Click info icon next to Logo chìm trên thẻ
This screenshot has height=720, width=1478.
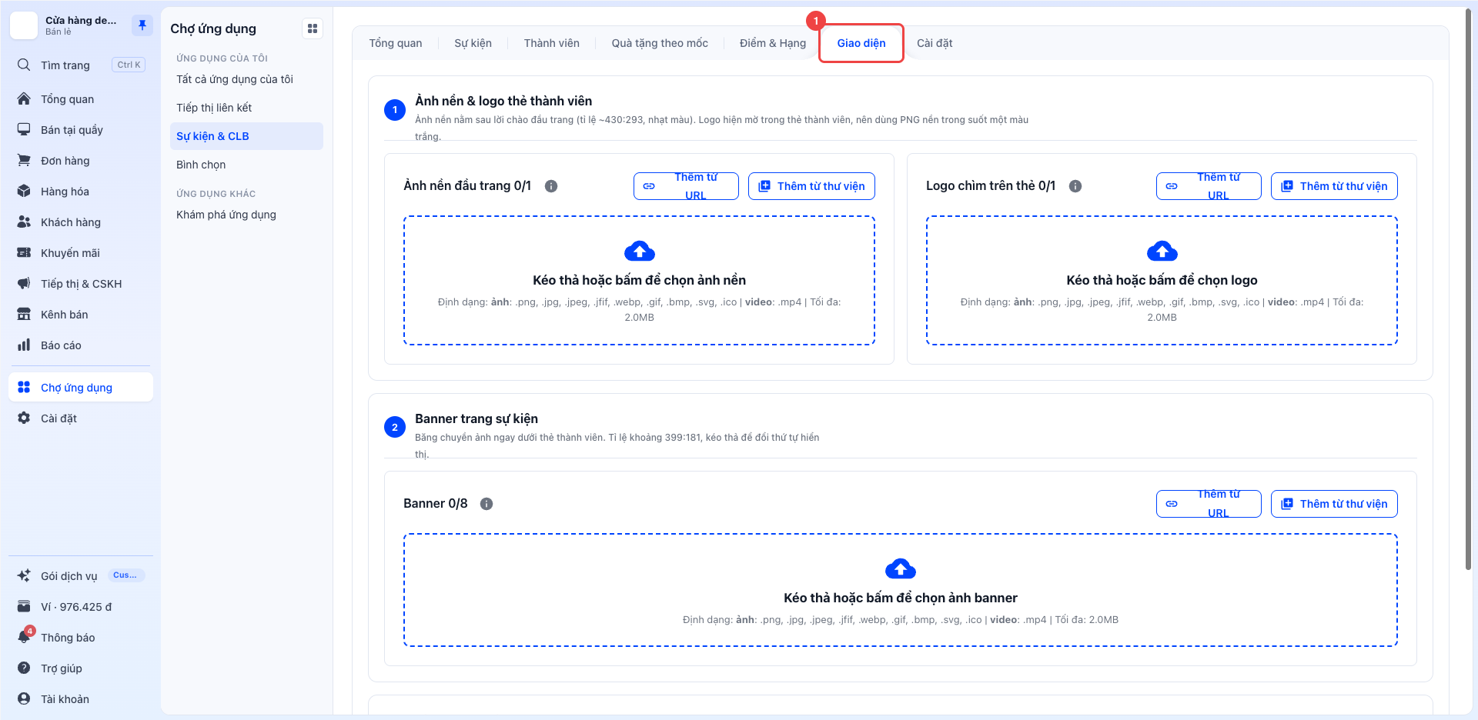click(x=1075, y=186)
